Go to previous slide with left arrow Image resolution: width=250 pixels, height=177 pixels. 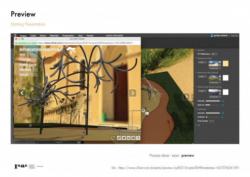click(x=22, y=93)
